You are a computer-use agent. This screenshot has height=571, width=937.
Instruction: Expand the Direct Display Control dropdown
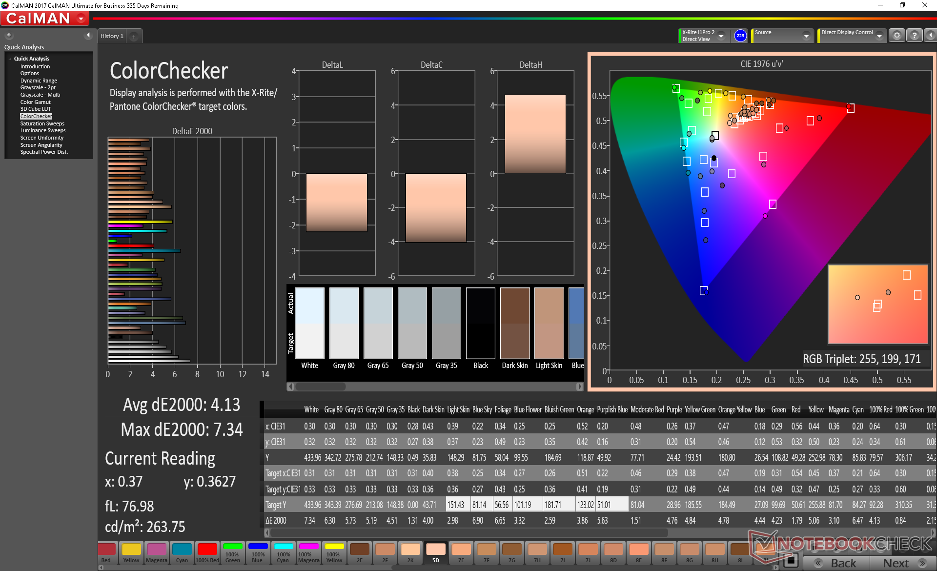(x=879, y=36)
